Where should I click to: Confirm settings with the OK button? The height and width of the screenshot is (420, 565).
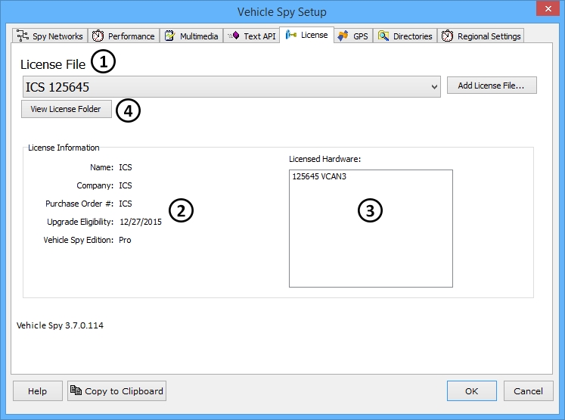click(471, 390)
